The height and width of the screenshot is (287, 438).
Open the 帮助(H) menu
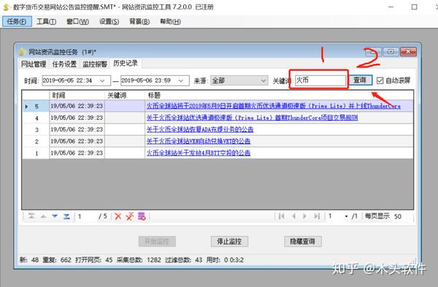[x=170, y=21]
